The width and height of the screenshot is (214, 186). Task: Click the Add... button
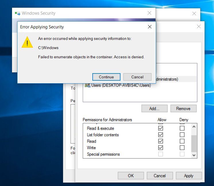click(x=154, y=108)
